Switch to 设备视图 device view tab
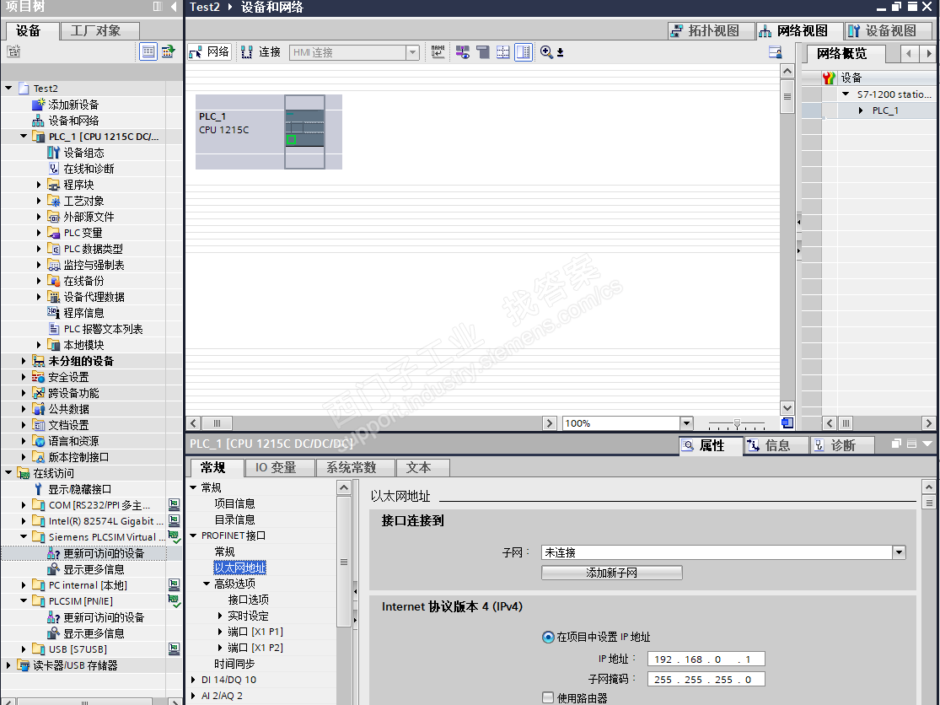This screenshot has width=940, height=705. point(888,30)
